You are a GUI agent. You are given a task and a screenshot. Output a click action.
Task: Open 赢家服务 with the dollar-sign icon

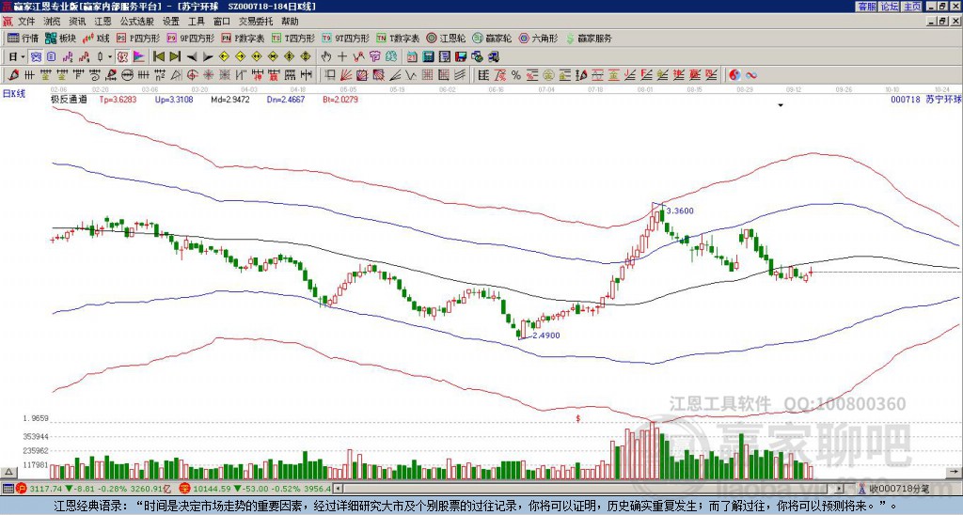[589, 38]
